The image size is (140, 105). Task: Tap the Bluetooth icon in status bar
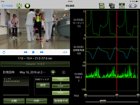click(131, 1)
